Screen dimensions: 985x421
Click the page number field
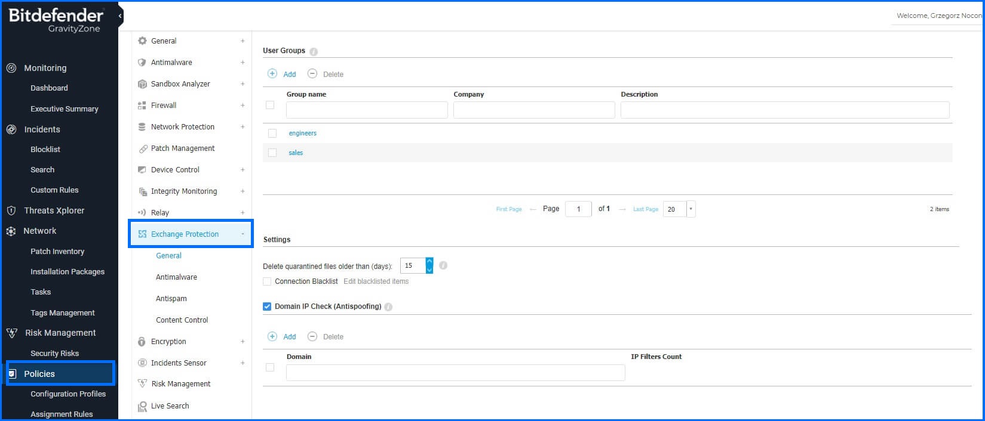coord(578,209)
